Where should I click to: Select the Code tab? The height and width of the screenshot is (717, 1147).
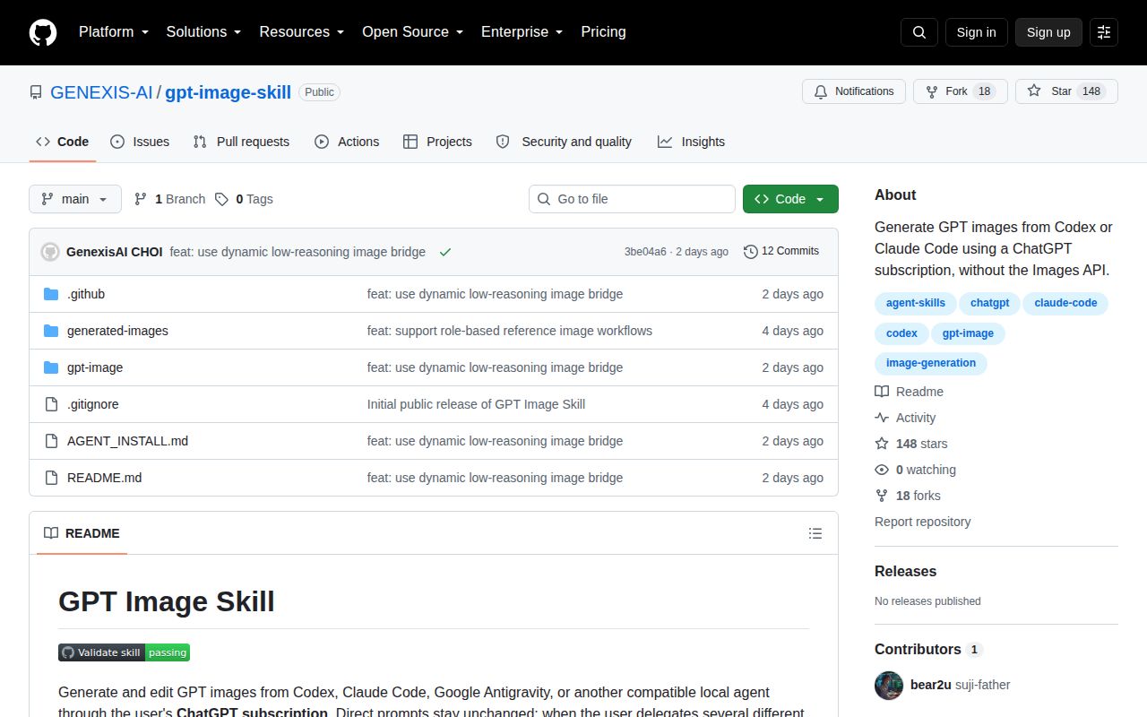63,142
